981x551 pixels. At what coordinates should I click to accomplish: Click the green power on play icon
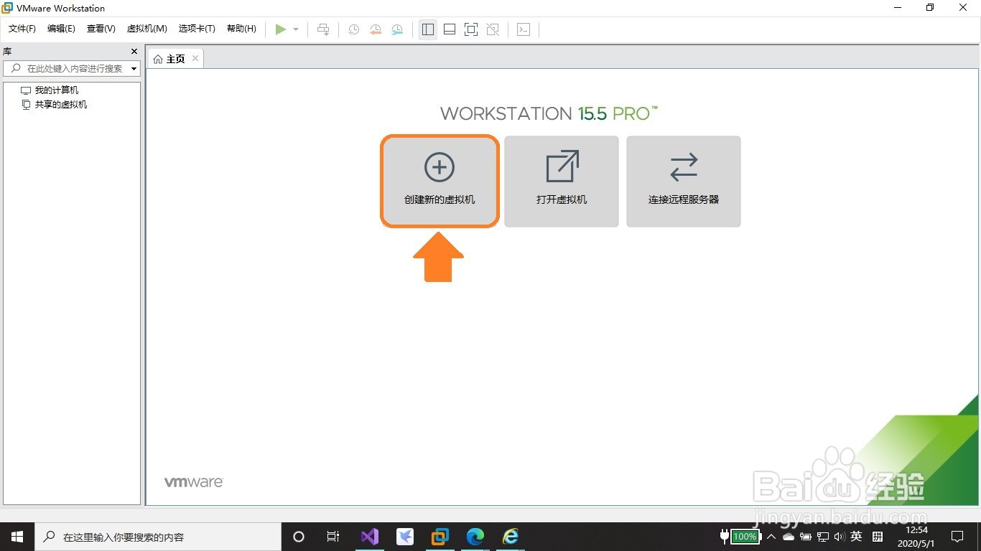pos(281,29)
